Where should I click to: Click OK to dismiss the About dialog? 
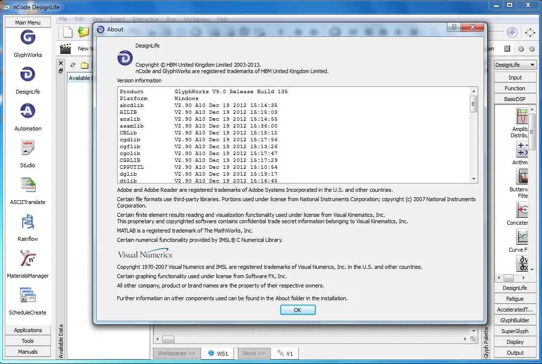(298, 310)
